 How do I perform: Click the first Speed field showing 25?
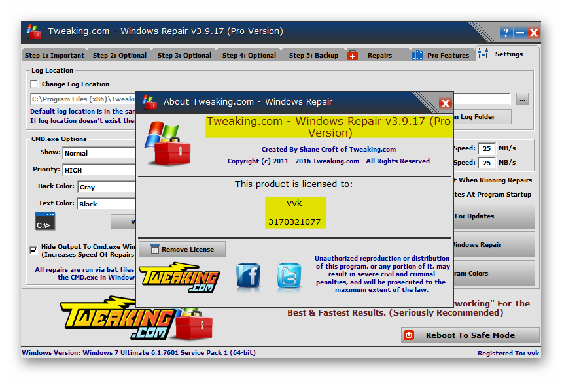[x=487, y=148]
